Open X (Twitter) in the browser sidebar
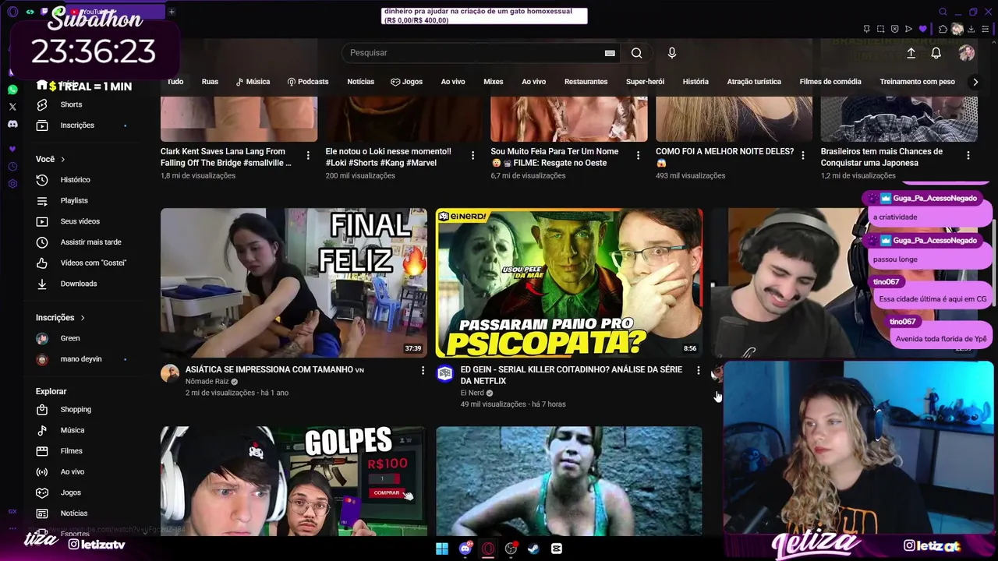 point(12,107)
